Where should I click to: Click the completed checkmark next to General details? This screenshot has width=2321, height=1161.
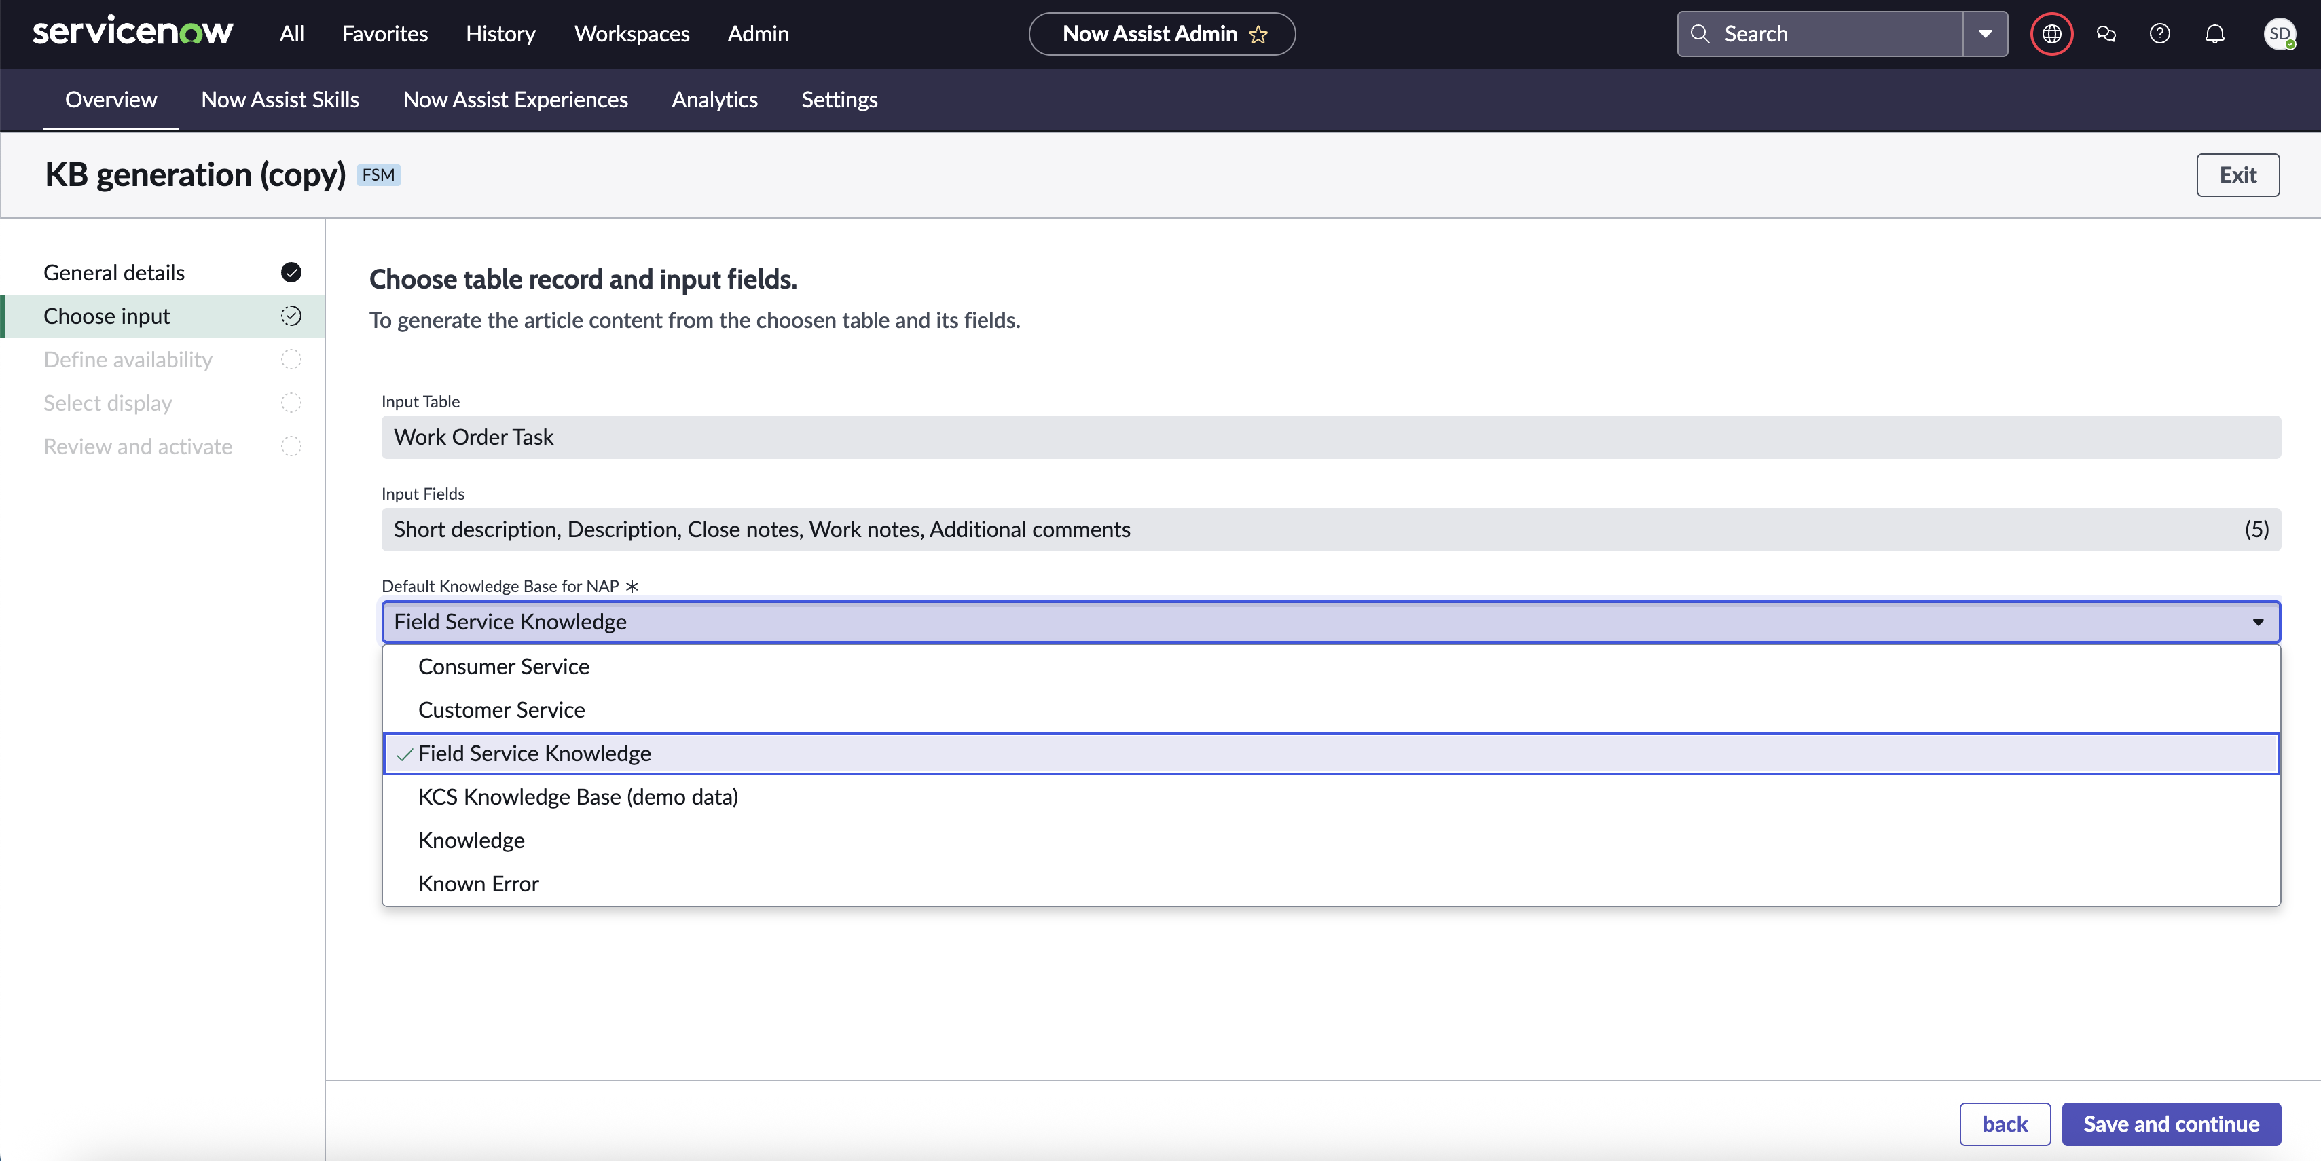(x=291, y=272)
